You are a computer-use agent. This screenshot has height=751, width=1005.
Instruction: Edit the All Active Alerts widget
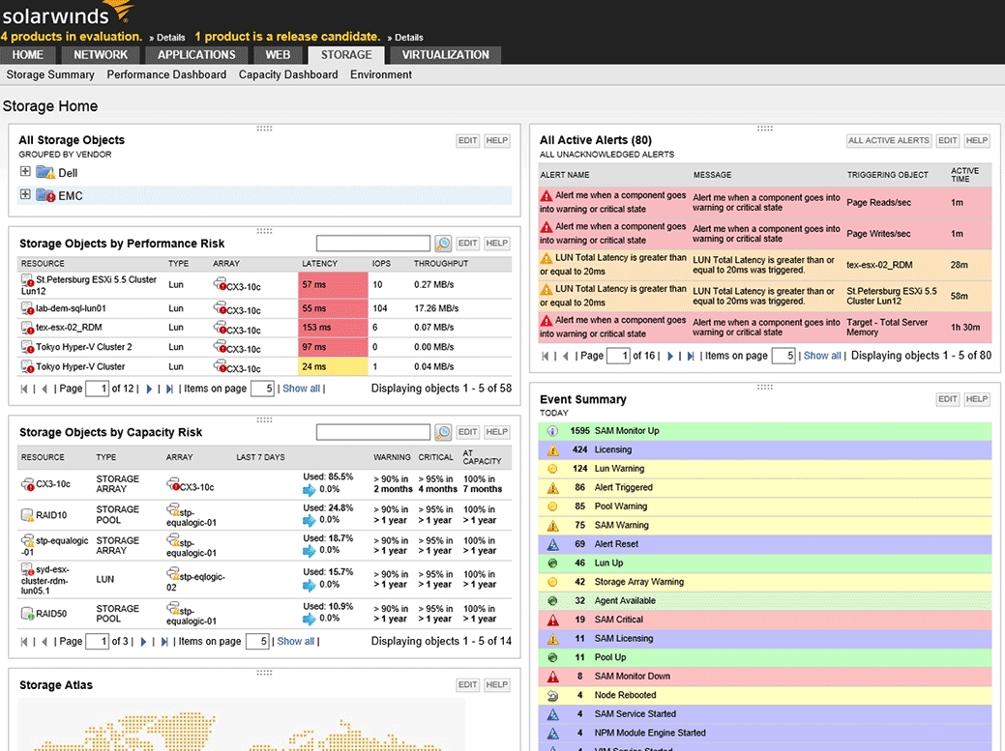coord(947,141)
